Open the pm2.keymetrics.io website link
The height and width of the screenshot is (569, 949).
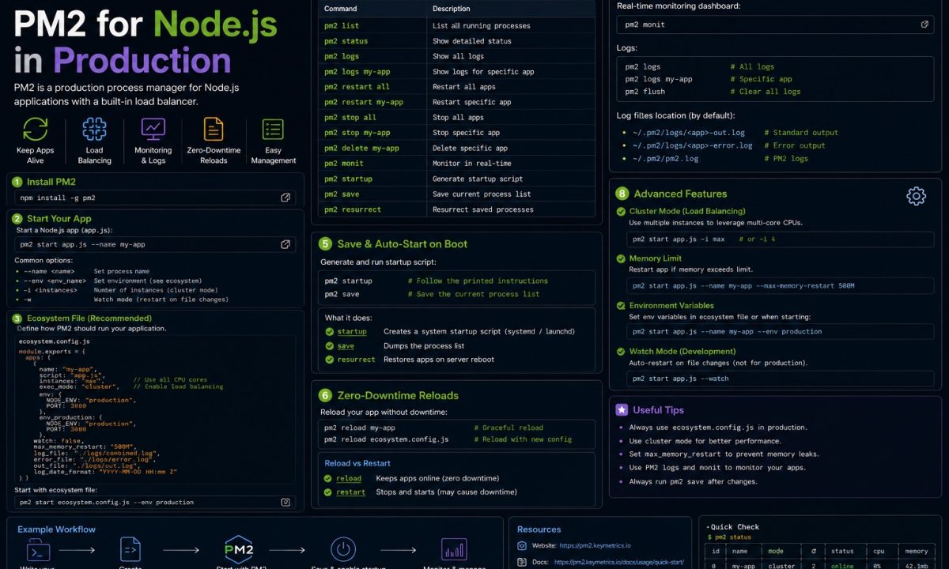(x=595, y=546)
